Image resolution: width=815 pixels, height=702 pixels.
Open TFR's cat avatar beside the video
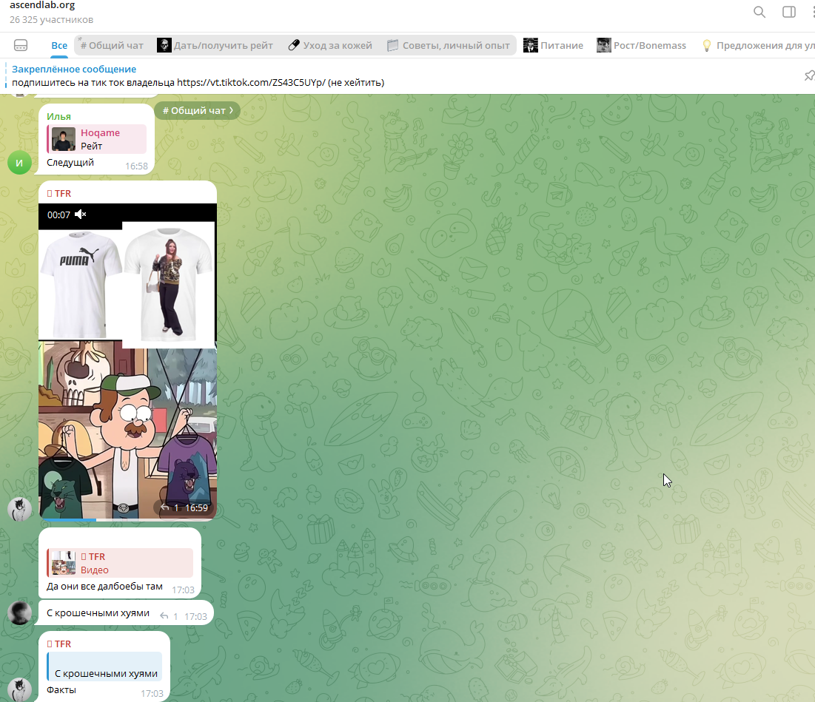19,509
